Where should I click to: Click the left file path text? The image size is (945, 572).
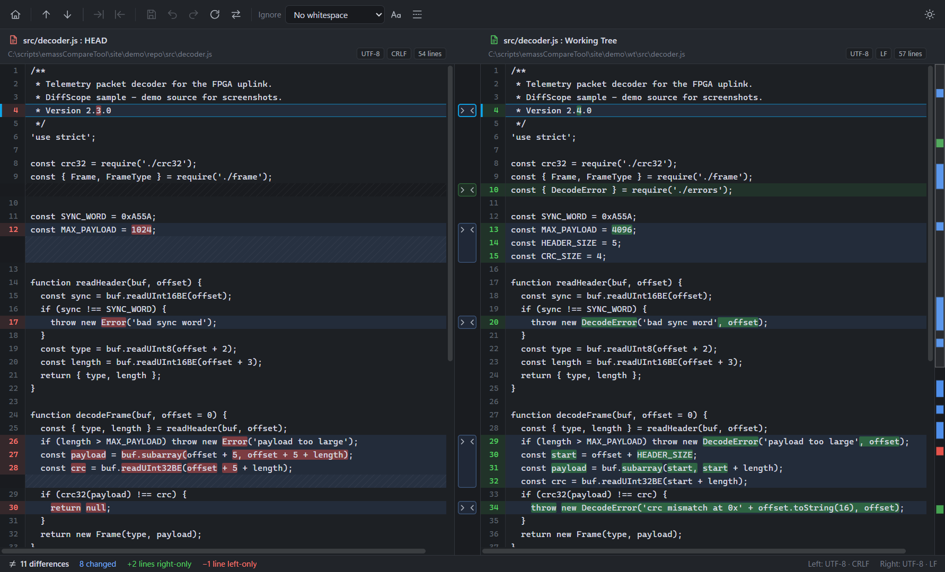[110, 54]
